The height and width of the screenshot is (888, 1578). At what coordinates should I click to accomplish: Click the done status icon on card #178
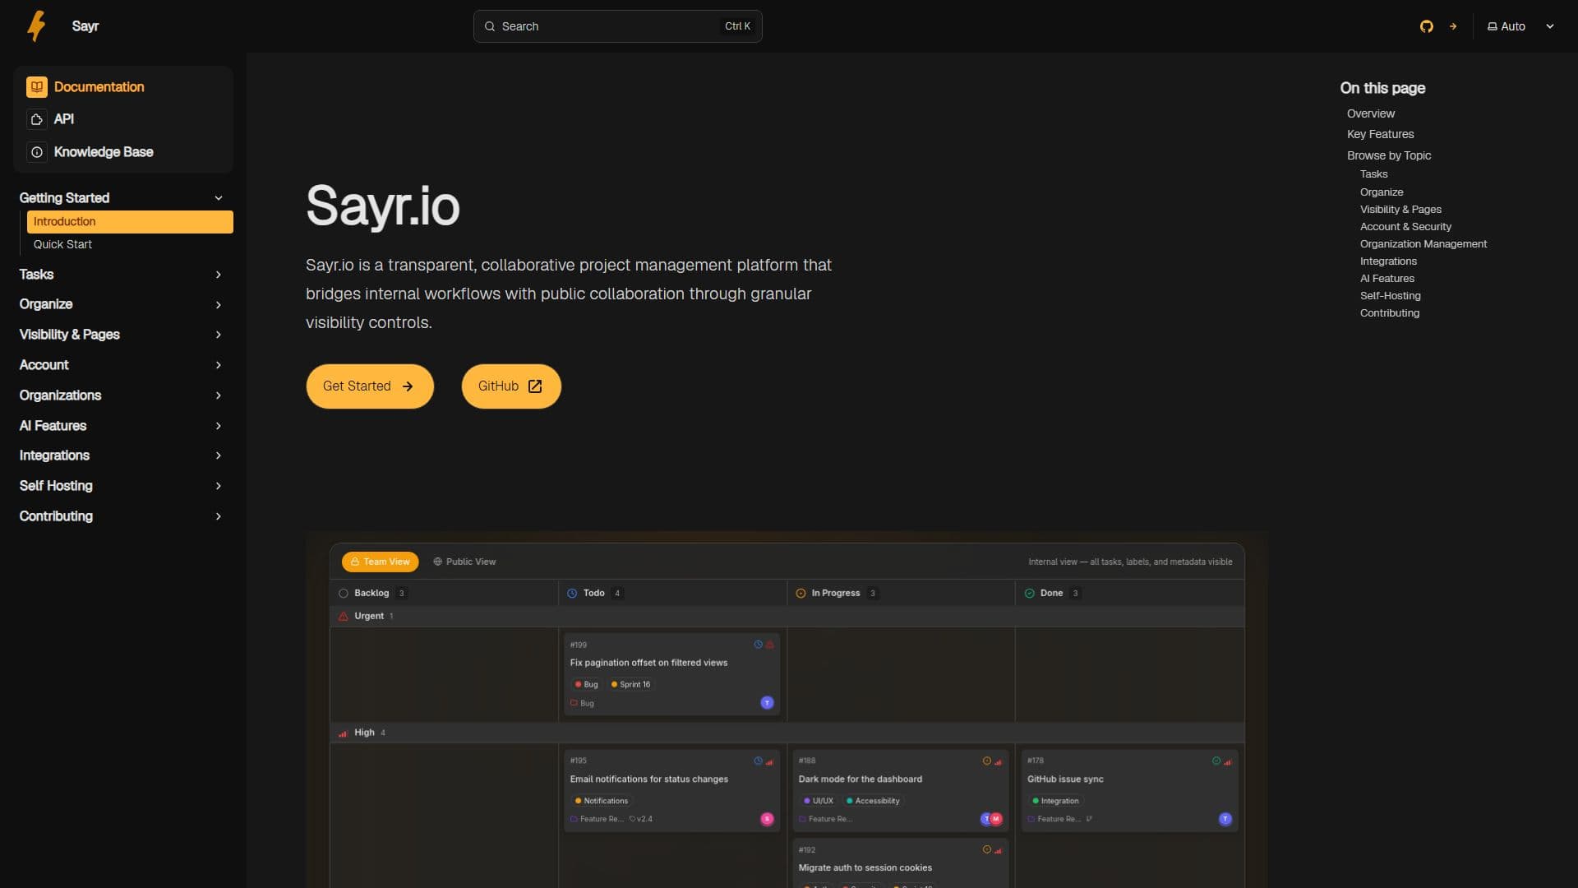[1216, 761]
